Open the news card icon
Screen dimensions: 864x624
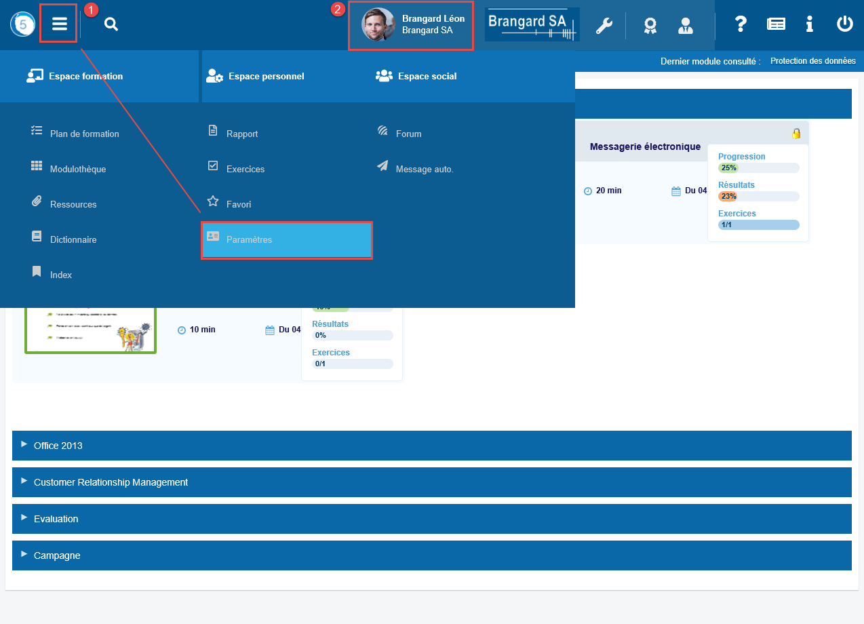click(x=776, y=24)
